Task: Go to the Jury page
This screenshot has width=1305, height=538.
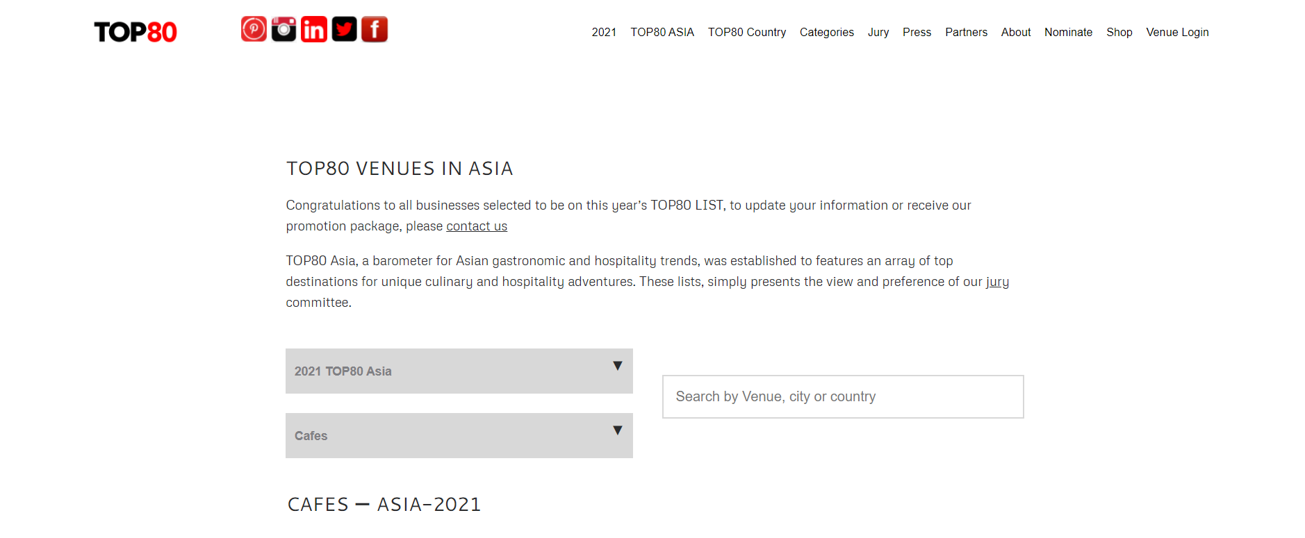Action: pyautogui.click(x=878, y=33)
